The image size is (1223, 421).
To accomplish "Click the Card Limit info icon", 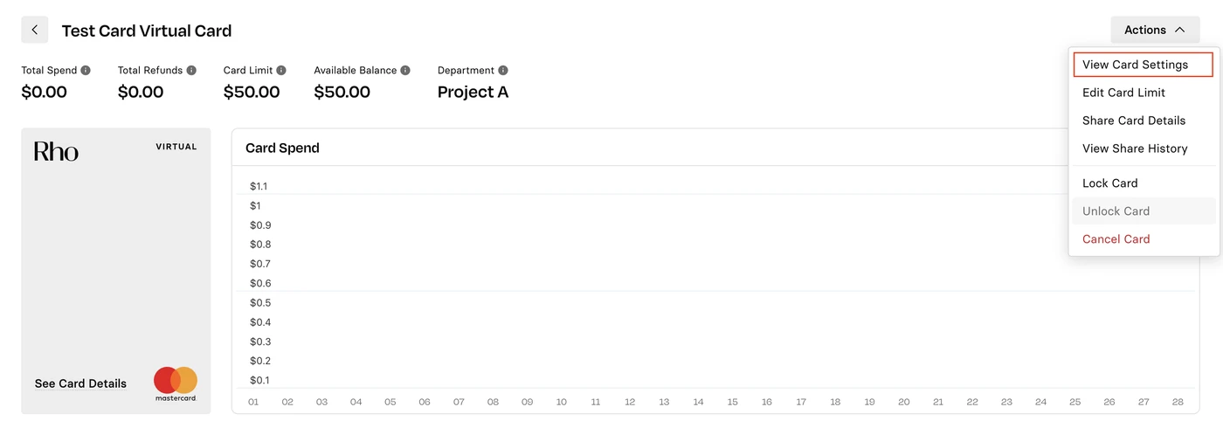I will 281,70.
